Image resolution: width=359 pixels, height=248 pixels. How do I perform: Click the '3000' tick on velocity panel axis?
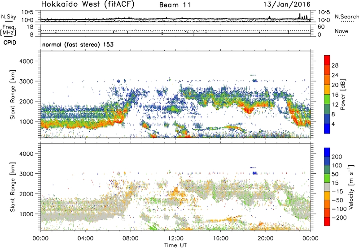[x=26, y=174]
